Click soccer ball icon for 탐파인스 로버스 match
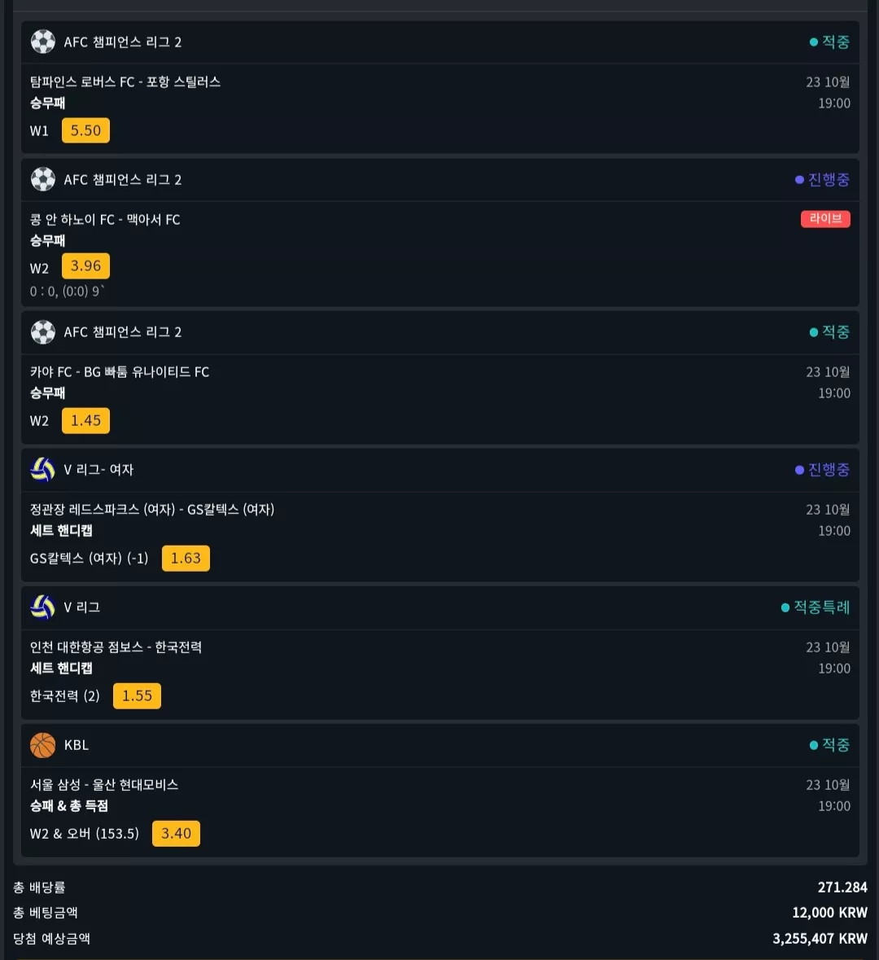 tap(43, 42)
